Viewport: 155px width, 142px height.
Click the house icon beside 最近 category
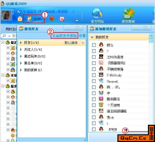pyautogui.click(x=8, y=42)
